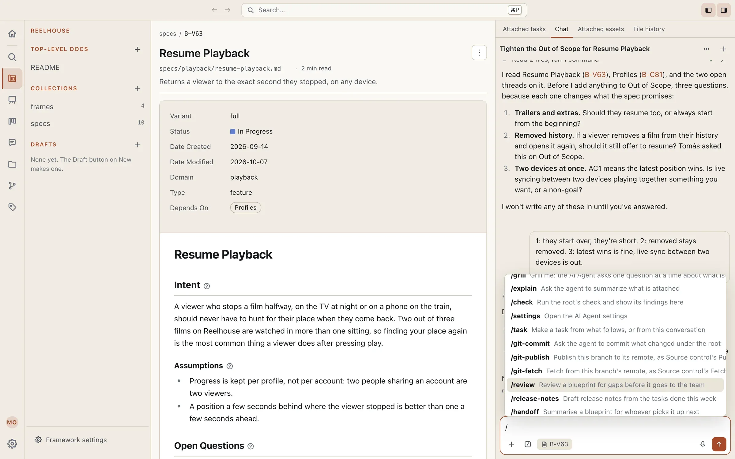Click the Search field
Viewport: 735px width, 459px height.
click(384, 10)
